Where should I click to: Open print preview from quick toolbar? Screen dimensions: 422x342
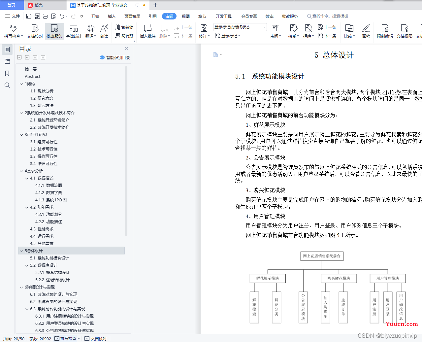click(54, 16)
